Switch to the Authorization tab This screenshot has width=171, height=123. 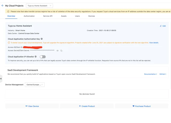[x=29, y=16]
